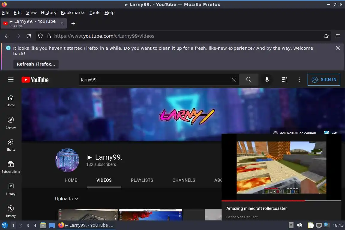Go to Home in the sidebar
Image resolution: width=345 pixels, height=230 pixels.
(x=10, y=101)
